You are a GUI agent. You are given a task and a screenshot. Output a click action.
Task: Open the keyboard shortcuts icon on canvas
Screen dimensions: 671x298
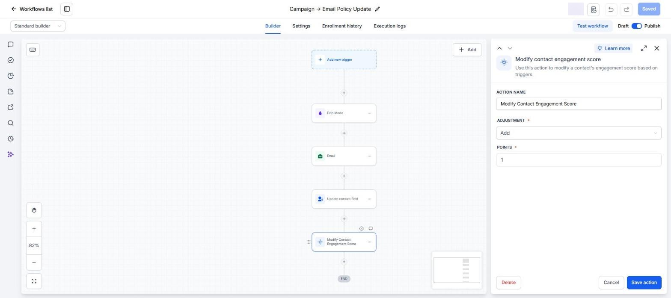click(x=33, y=50)
